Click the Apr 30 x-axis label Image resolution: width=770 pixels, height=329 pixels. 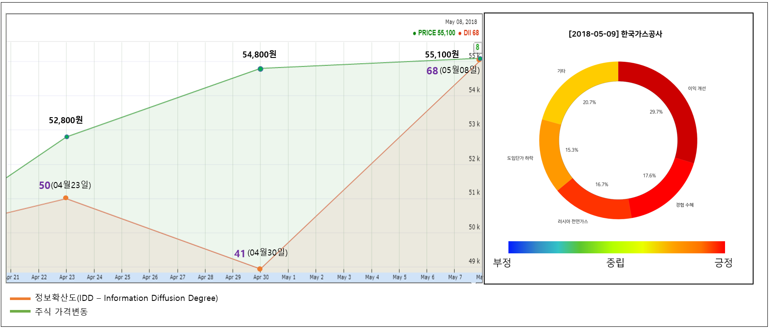[261, 277]
